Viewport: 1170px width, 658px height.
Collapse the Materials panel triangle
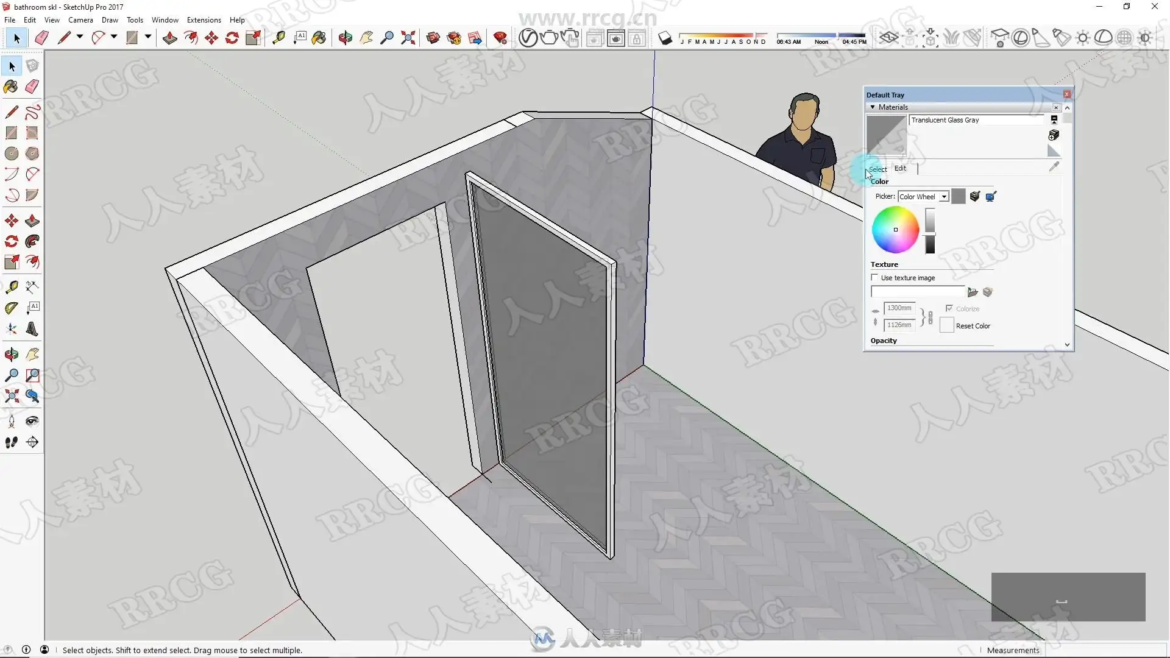(x=873, y=107)
